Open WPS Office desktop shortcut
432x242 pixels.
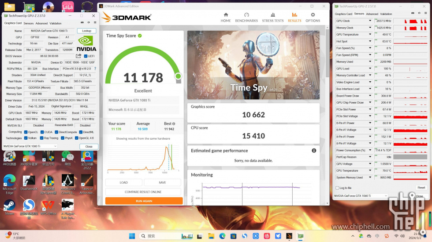(48, 207)
